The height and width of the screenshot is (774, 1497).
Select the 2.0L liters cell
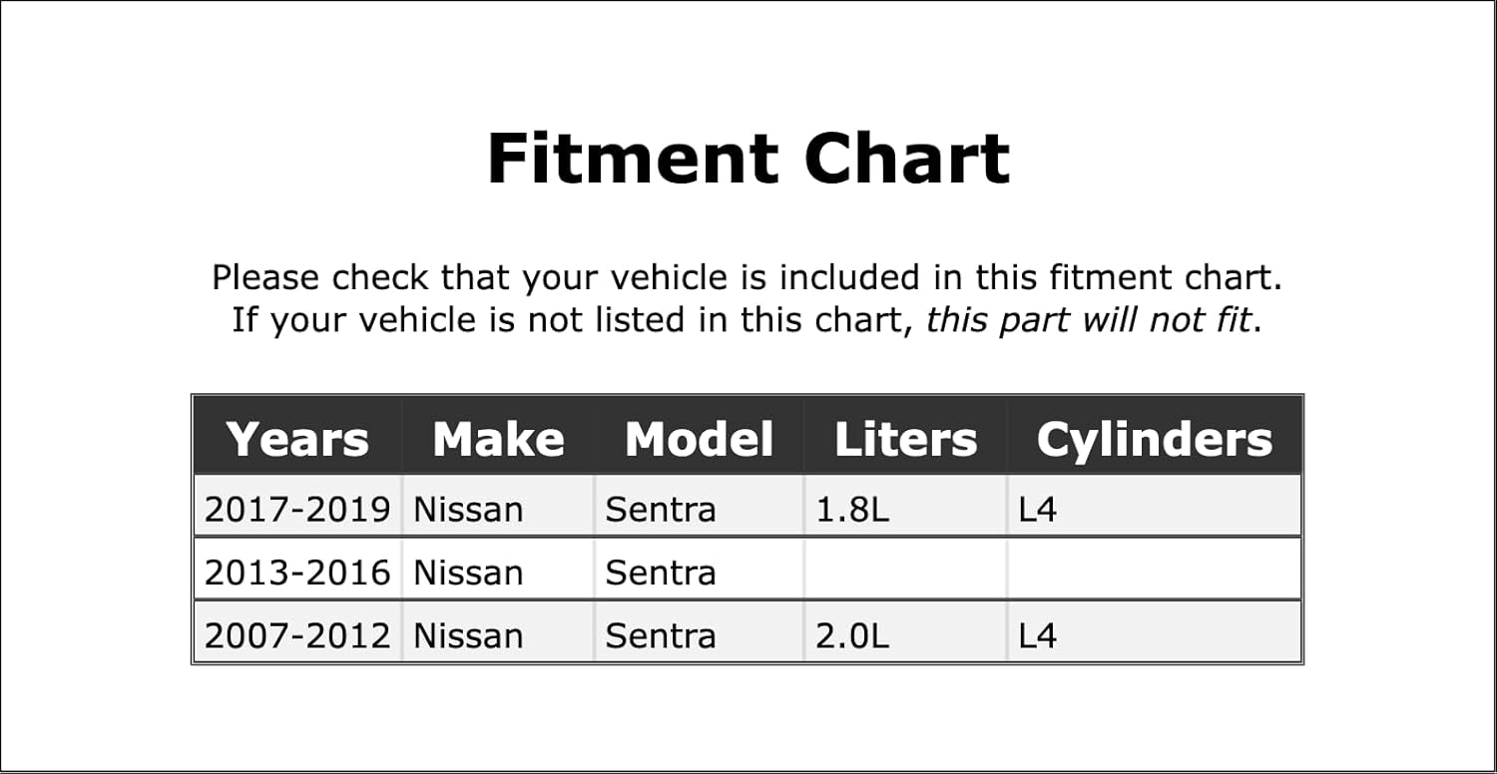click(851, 635)
